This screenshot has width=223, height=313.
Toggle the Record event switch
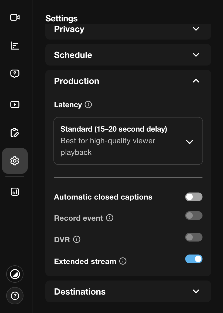coord(194,216)
